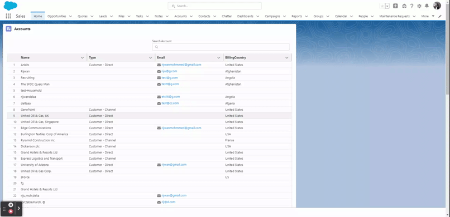Click the Salesforce cloud logo

pos(11,6)
